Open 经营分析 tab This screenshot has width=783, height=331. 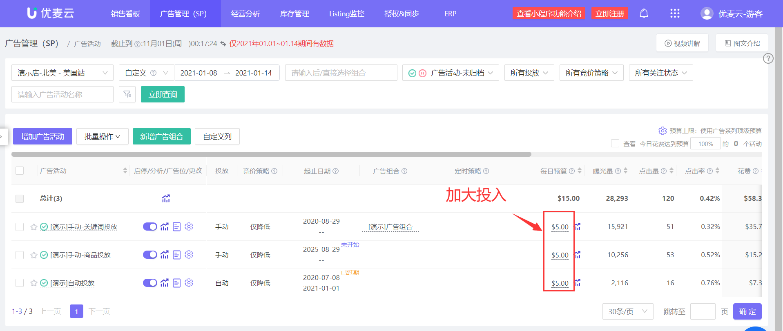point(245,13)
